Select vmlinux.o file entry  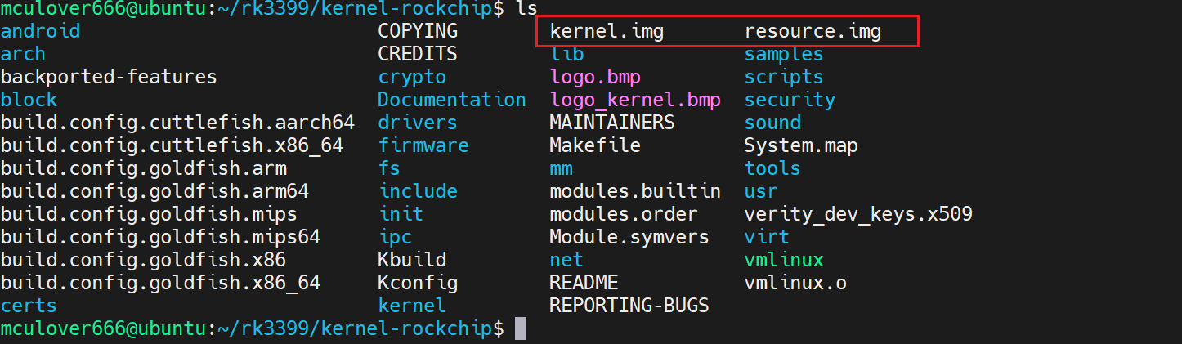click(x=795, y=284)
